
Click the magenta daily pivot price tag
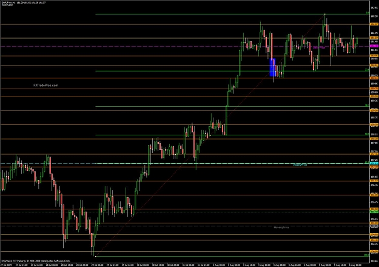click(374, 46)
